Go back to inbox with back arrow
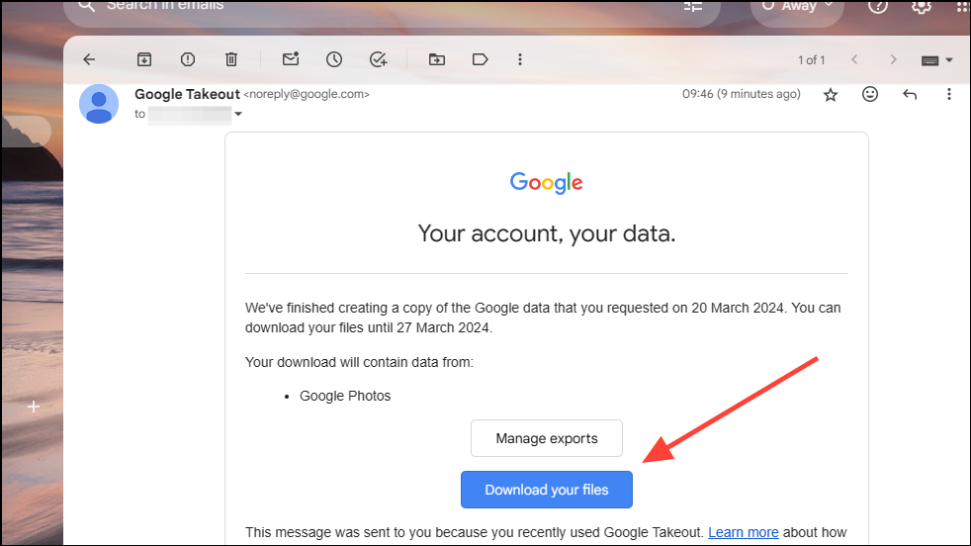The image size is (971, 546). [x=89, y=59]
